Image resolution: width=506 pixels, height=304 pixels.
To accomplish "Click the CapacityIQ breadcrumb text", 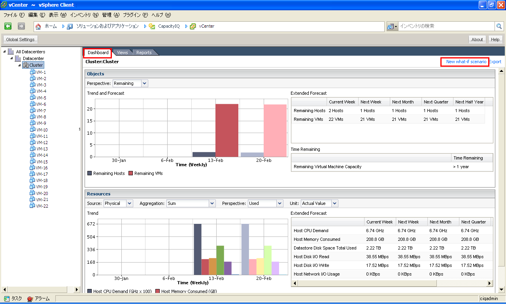I will coord(169,26).
